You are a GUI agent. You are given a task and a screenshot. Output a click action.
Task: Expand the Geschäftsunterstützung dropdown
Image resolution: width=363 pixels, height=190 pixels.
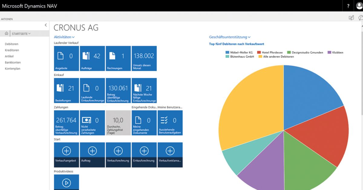coord(230,37)
